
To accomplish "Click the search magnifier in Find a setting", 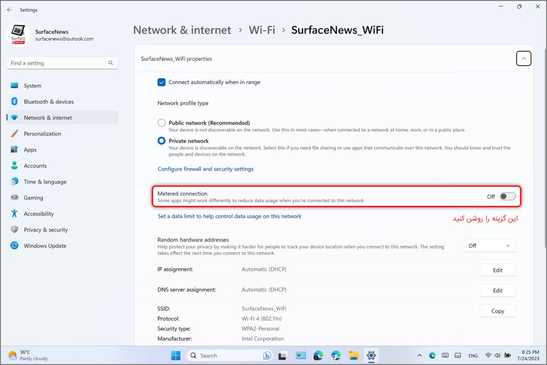I will (111, 63).
